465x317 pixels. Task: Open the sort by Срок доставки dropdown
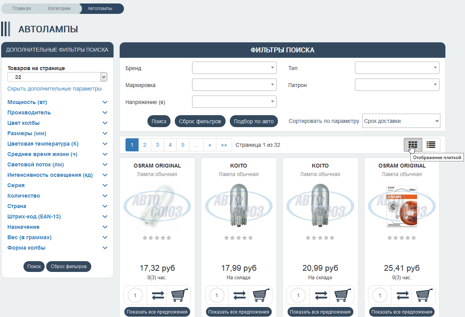coord(401,121)
